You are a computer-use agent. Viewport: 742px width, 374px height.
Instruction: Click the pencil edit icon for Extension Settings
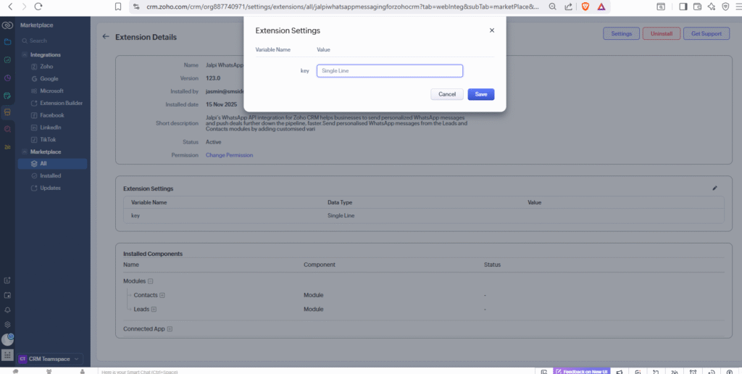pyautogui.click(x=714, y=188)
